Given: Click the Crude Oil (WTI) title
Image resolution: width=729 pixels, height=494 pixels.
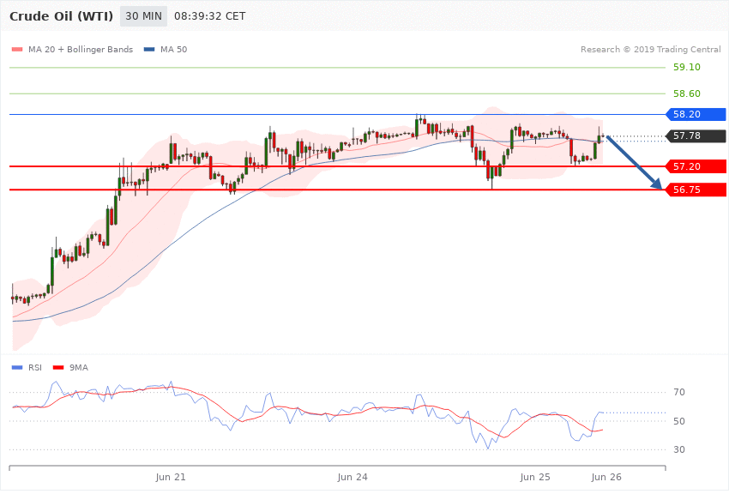Looking at the screenshot, I should coord(62,16).
